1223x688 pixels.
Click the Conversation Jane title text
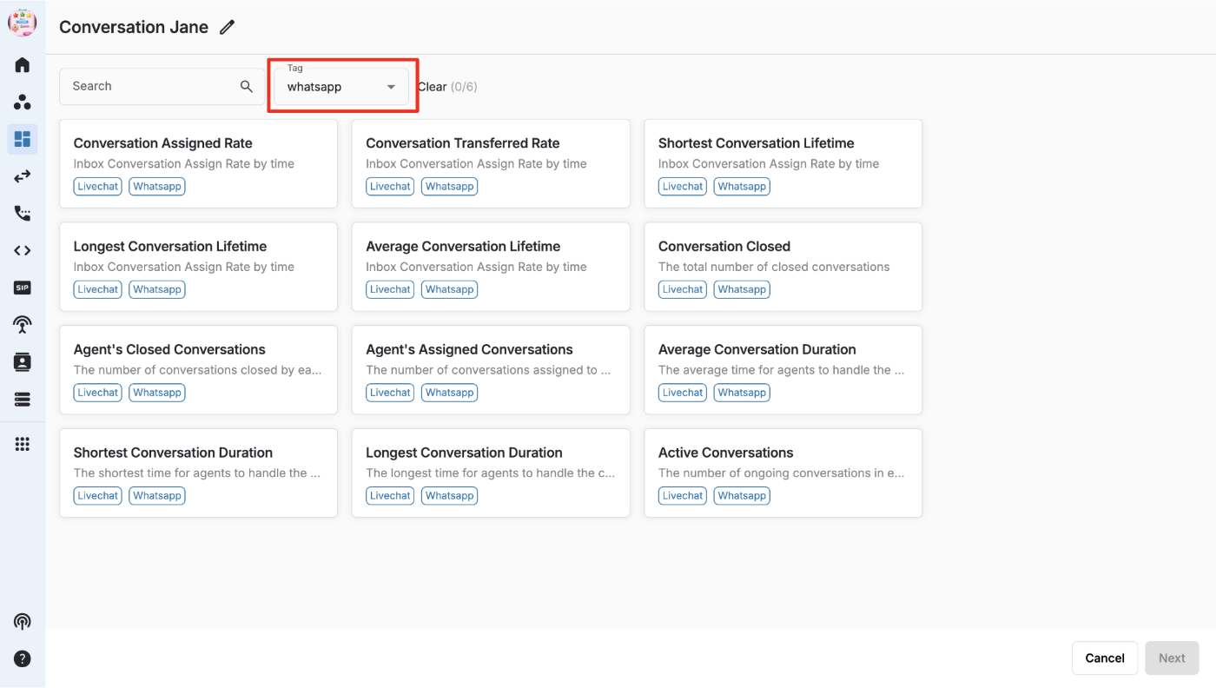(x=134, y=27)
